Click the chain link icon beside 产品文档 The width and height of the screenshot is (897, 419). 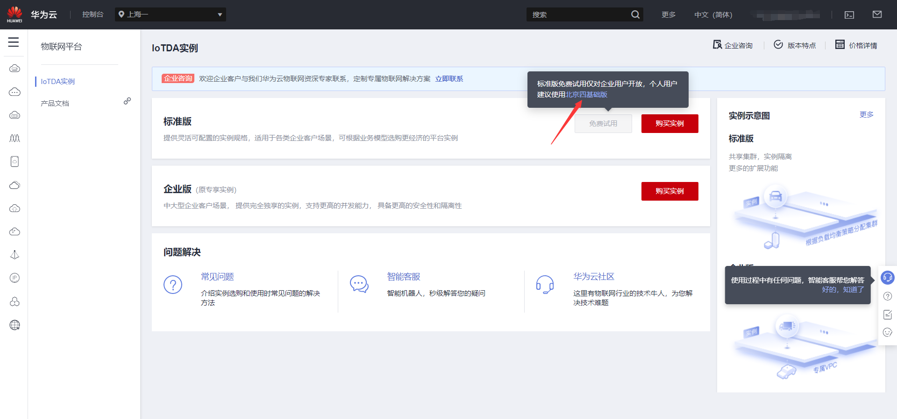tap(127, 101)
